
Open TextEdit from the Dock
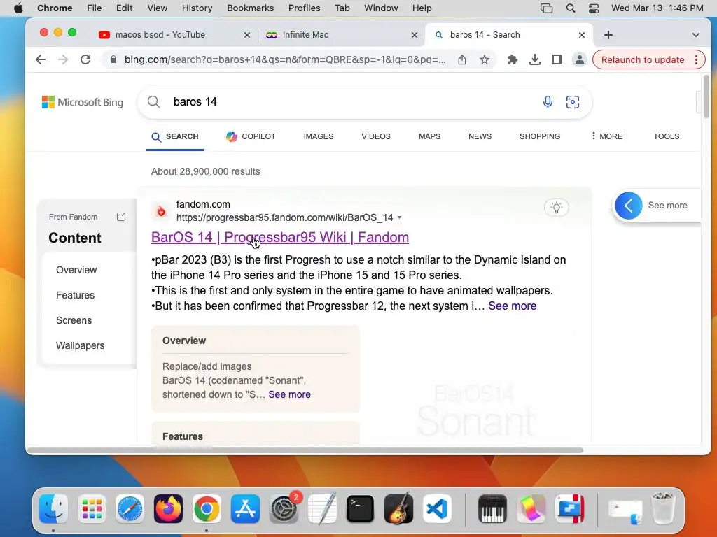click(x=322, y=508)
